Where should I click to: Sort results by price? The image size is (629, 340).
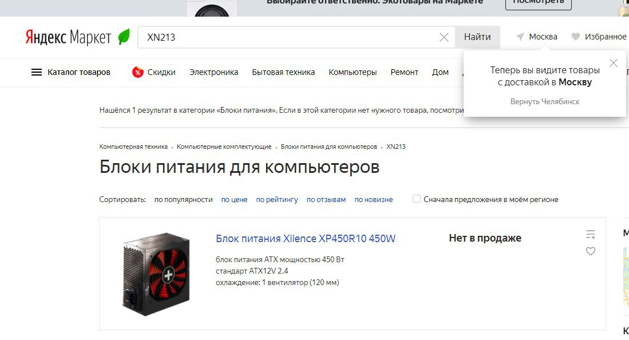click(234, 200)
